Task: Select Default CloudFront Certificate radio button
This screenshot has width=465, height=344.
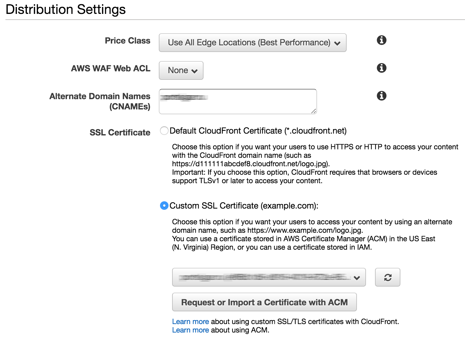Action: [x=164, y=131]
